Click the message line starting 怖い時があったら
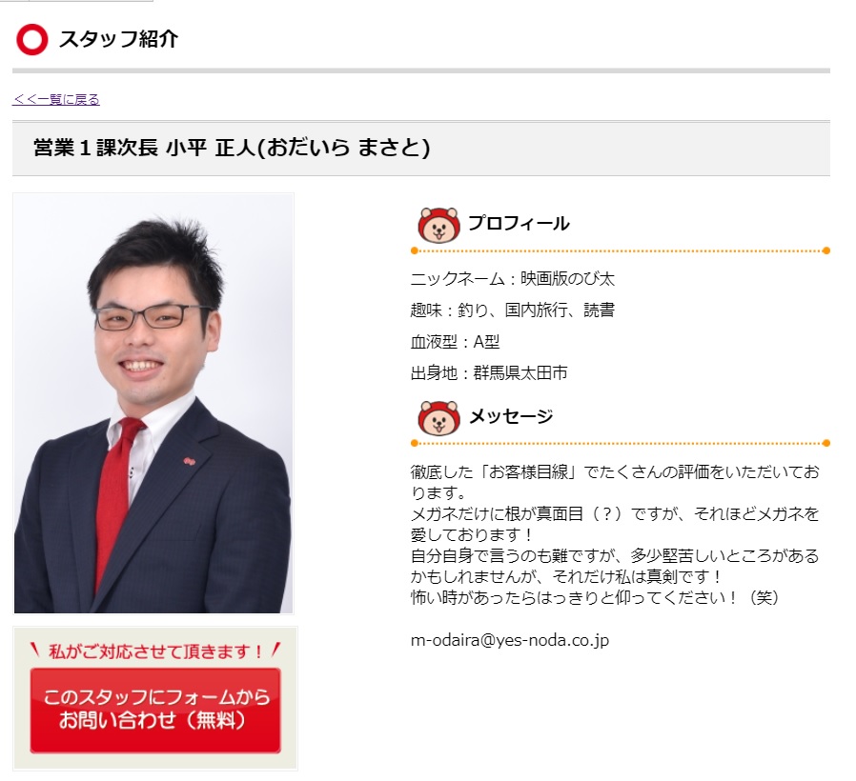Screen dimensions: 856x781 [595, 598]
